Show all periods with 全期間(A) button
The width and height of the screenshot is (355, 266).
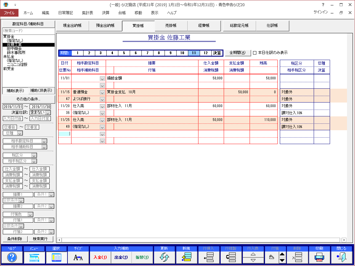[238, 53]
